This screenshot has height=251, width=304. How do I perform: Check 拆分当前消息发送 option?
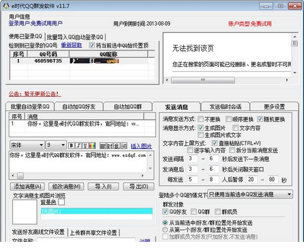(232, 150)
